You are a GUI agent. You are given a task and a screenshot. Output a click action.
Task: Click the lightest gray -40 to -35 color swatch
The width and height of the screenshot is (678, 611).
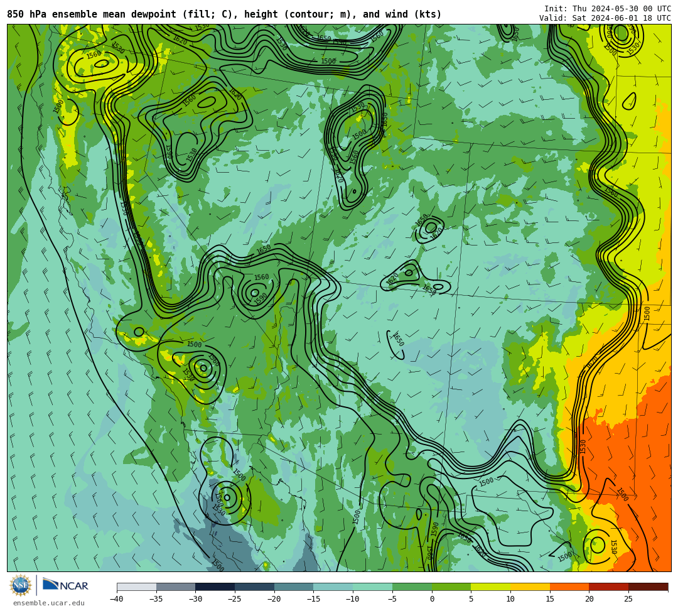137,587
